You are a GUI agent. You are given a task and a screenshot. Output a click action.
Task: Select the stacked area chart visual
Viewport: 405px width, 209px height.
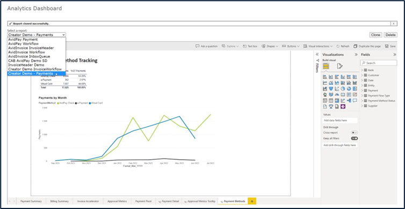[x=337, y=83]
